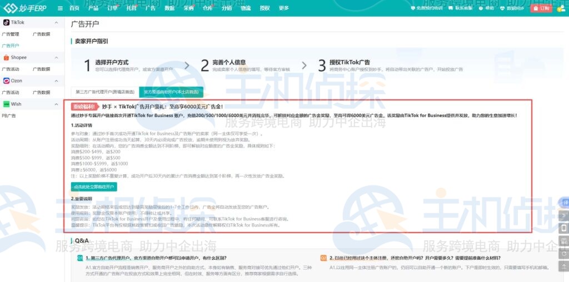The image size is (569, 282).
Task: Collapse the Wish sidebar section
Action: (56, 104)
